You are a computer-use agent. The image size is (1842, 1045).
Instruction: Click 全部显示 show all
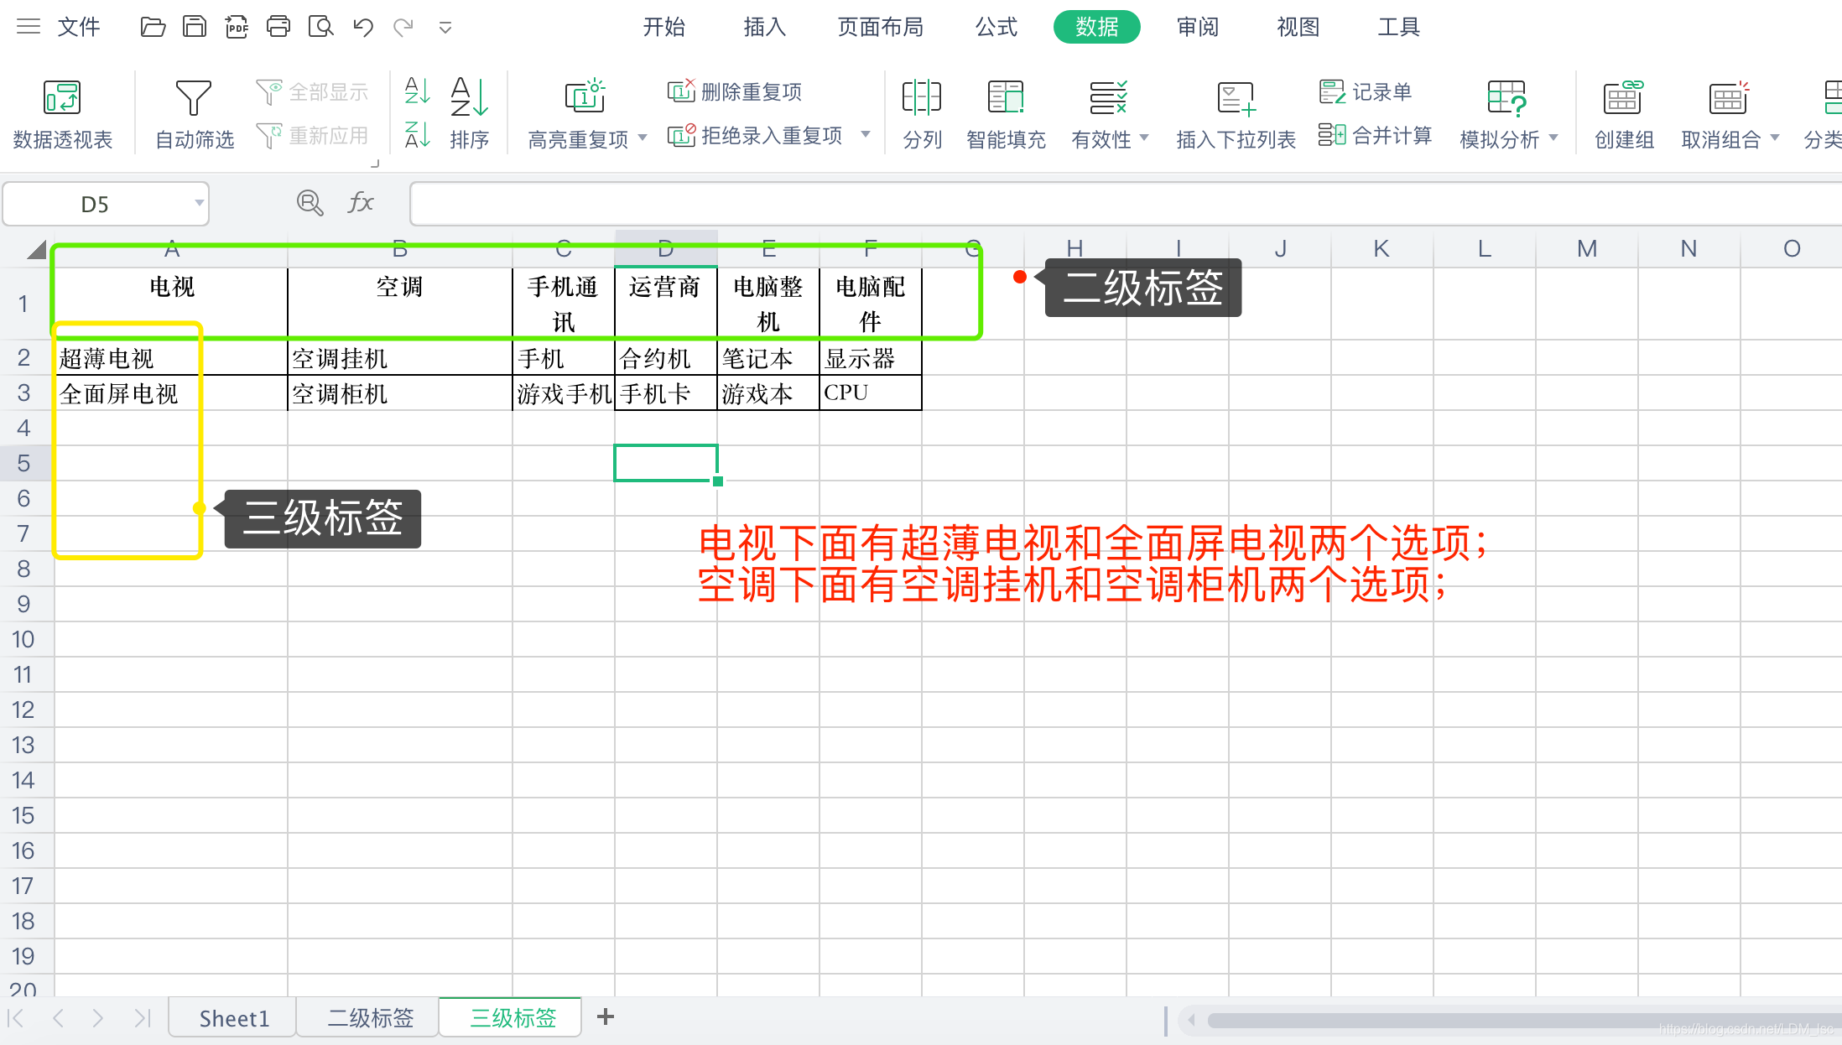pos(313,91)
